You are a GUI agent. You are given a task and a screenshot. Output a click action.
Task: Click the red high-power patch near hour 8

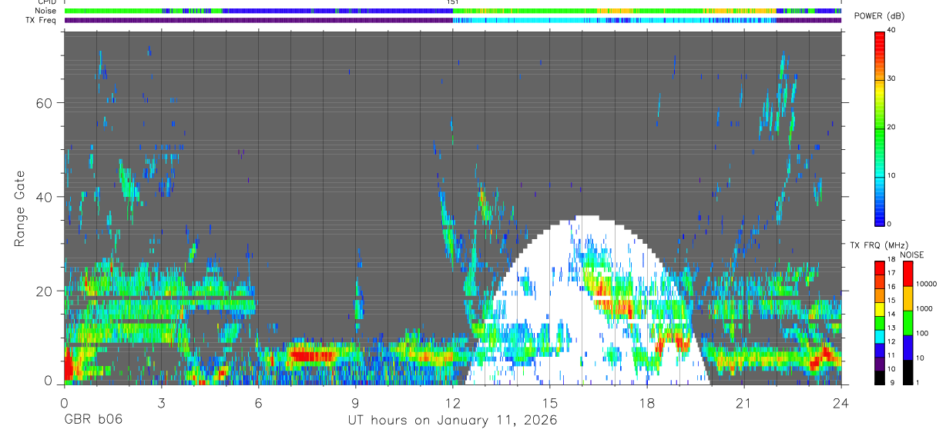coord(312,355)
